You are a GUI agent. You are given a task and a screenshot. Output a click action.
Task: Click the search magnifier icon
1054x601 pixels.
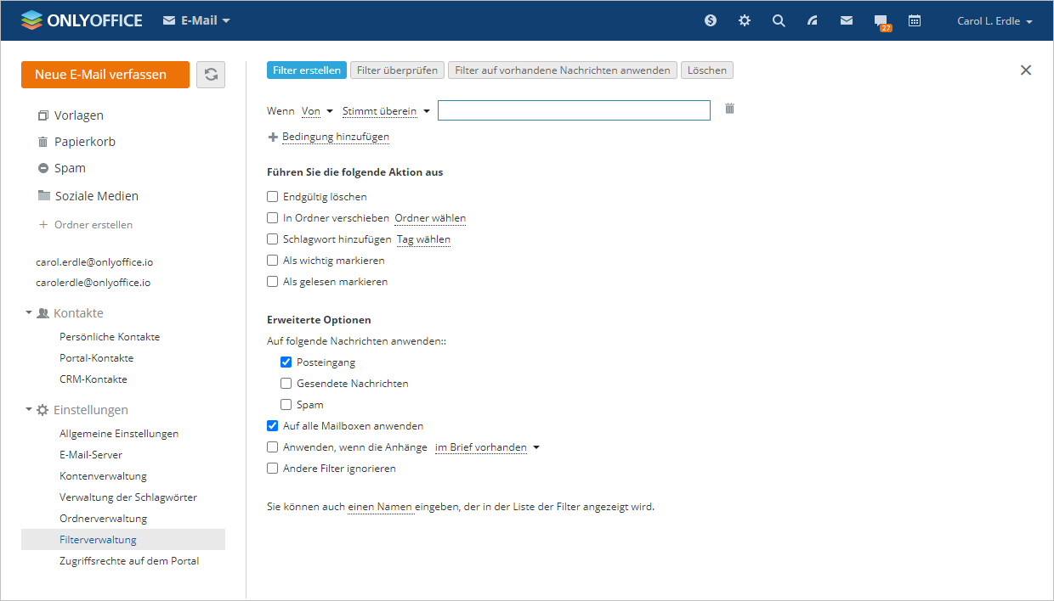tap(779, 20)
